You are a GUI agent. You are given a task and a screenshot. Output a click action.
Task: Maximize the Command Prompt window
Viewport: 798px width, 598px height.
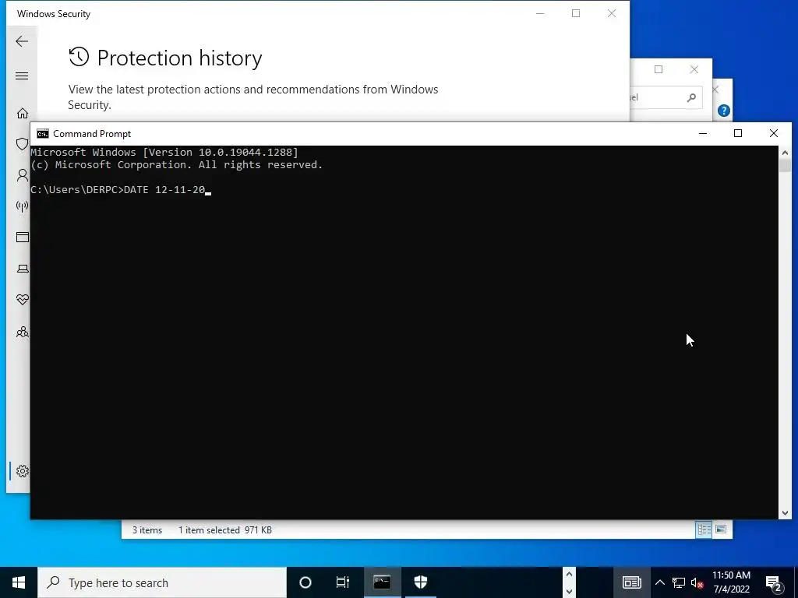[x=738, y=133]
